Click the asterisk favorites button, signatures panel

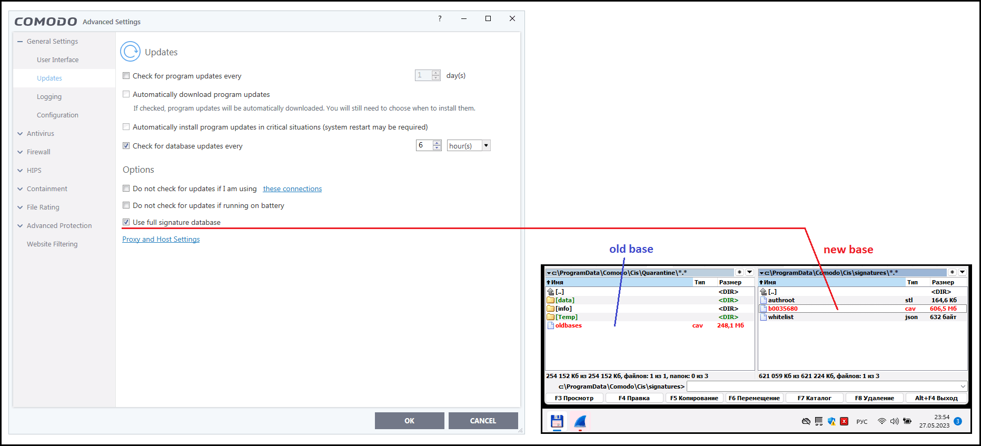click(952, 272)
